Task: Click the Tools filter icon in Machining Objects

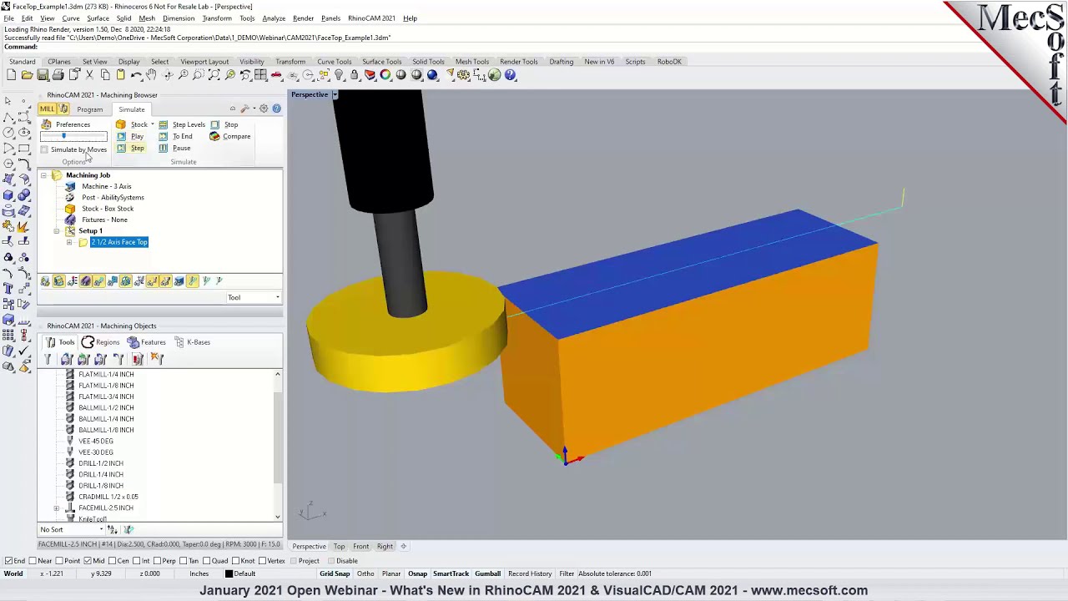Action: point(48,359)
